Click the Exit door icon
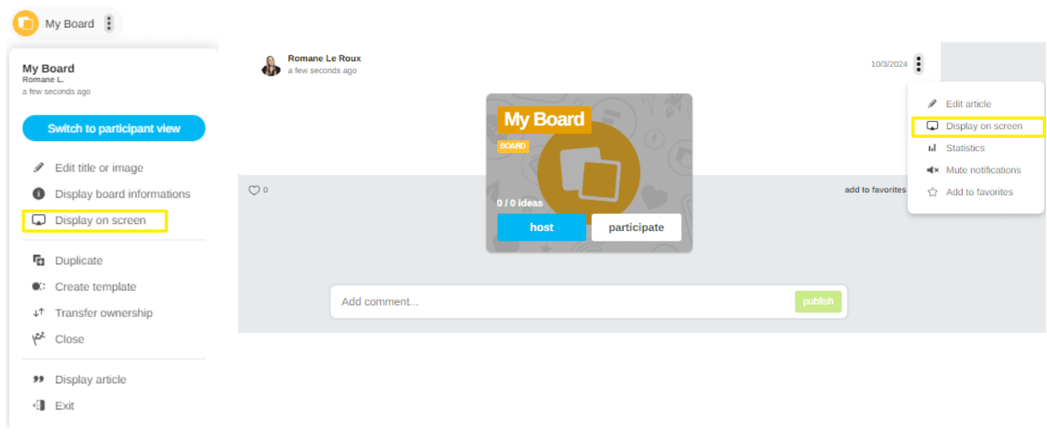The height and width of the screenshot is (435, 1047). (x=38, y=406)
